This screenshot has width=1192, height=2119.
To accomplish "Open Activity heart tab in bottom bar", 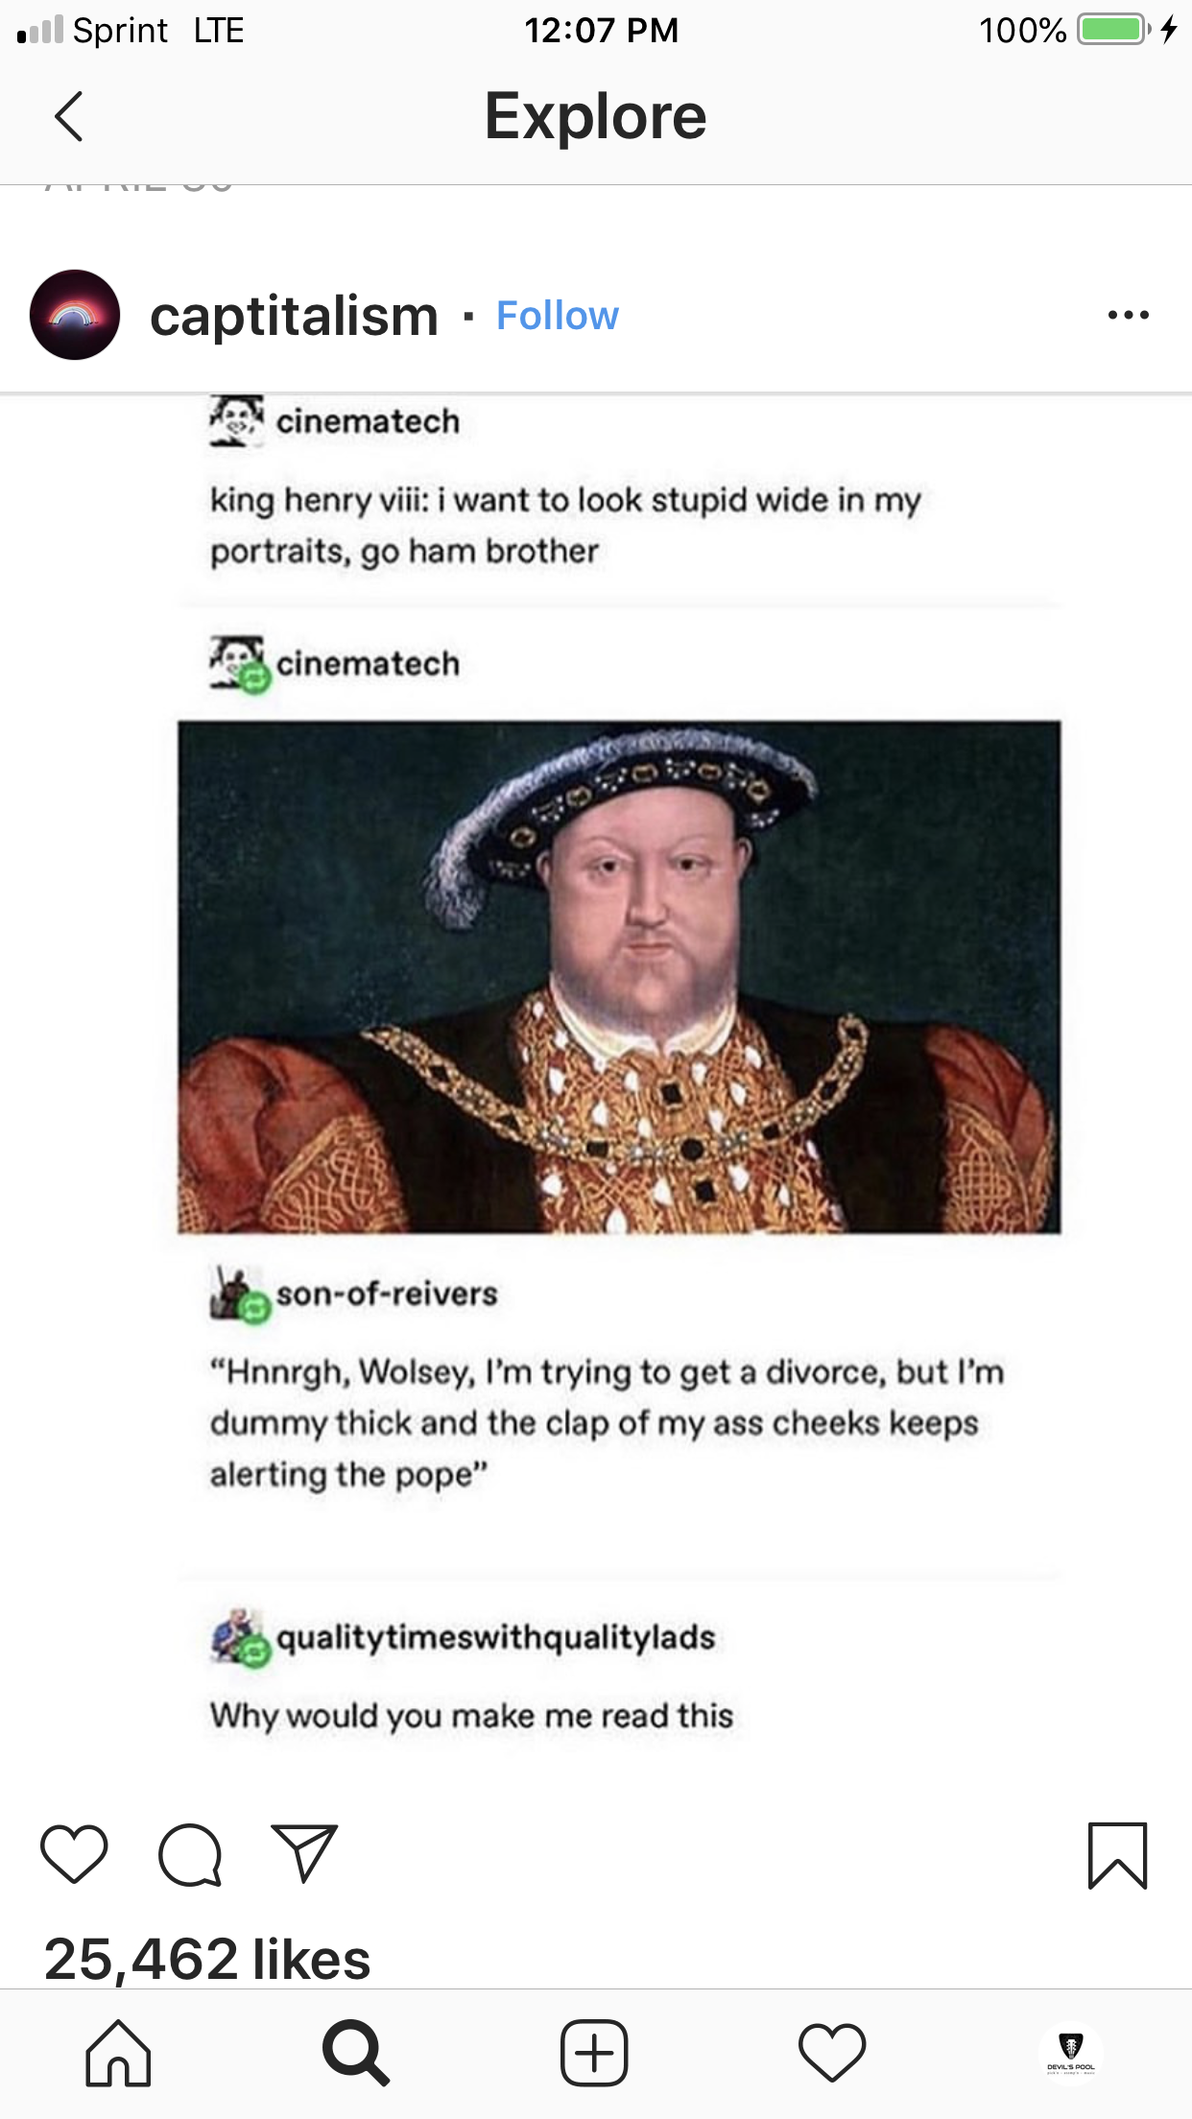I will (832, 2053).
